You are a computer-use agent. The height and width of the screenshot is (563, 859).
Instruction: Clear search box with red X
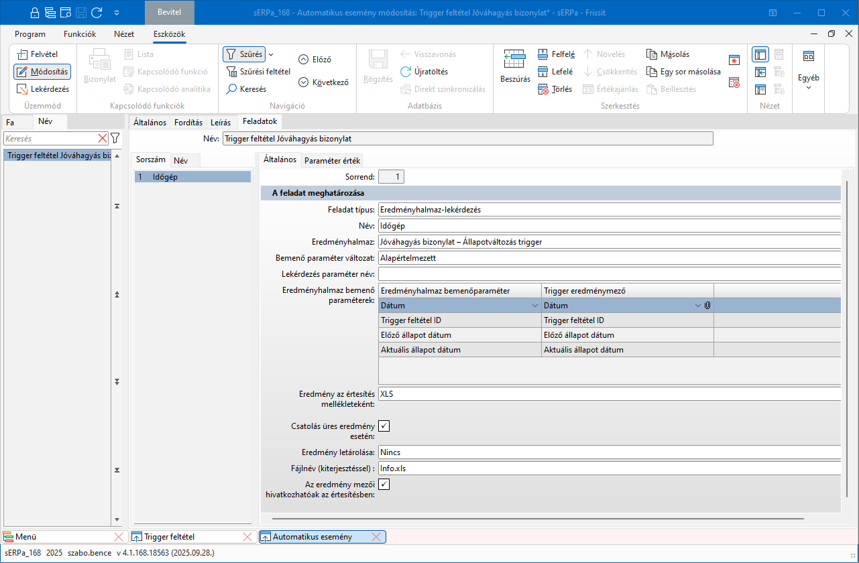[103, 138]
